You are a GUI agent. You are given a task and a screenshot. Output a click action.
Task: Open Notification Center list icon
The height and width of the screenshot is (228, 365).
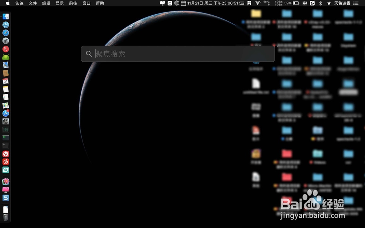coord(356,3)
